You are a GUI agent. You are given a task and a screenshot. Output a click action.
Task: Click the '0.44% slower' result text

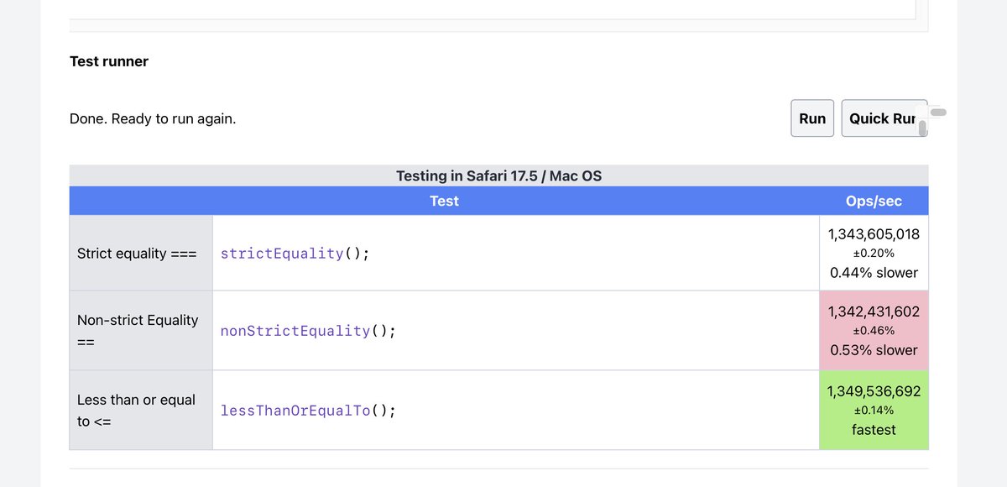[874, 273]
